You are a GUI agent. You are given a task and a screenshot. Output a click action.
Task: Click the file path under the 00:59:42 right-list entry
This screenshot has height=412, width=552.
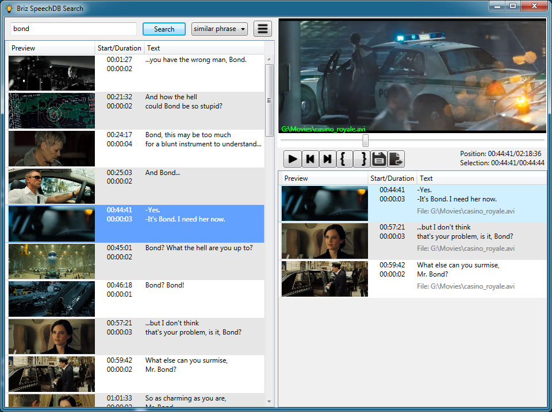point(466,286)
